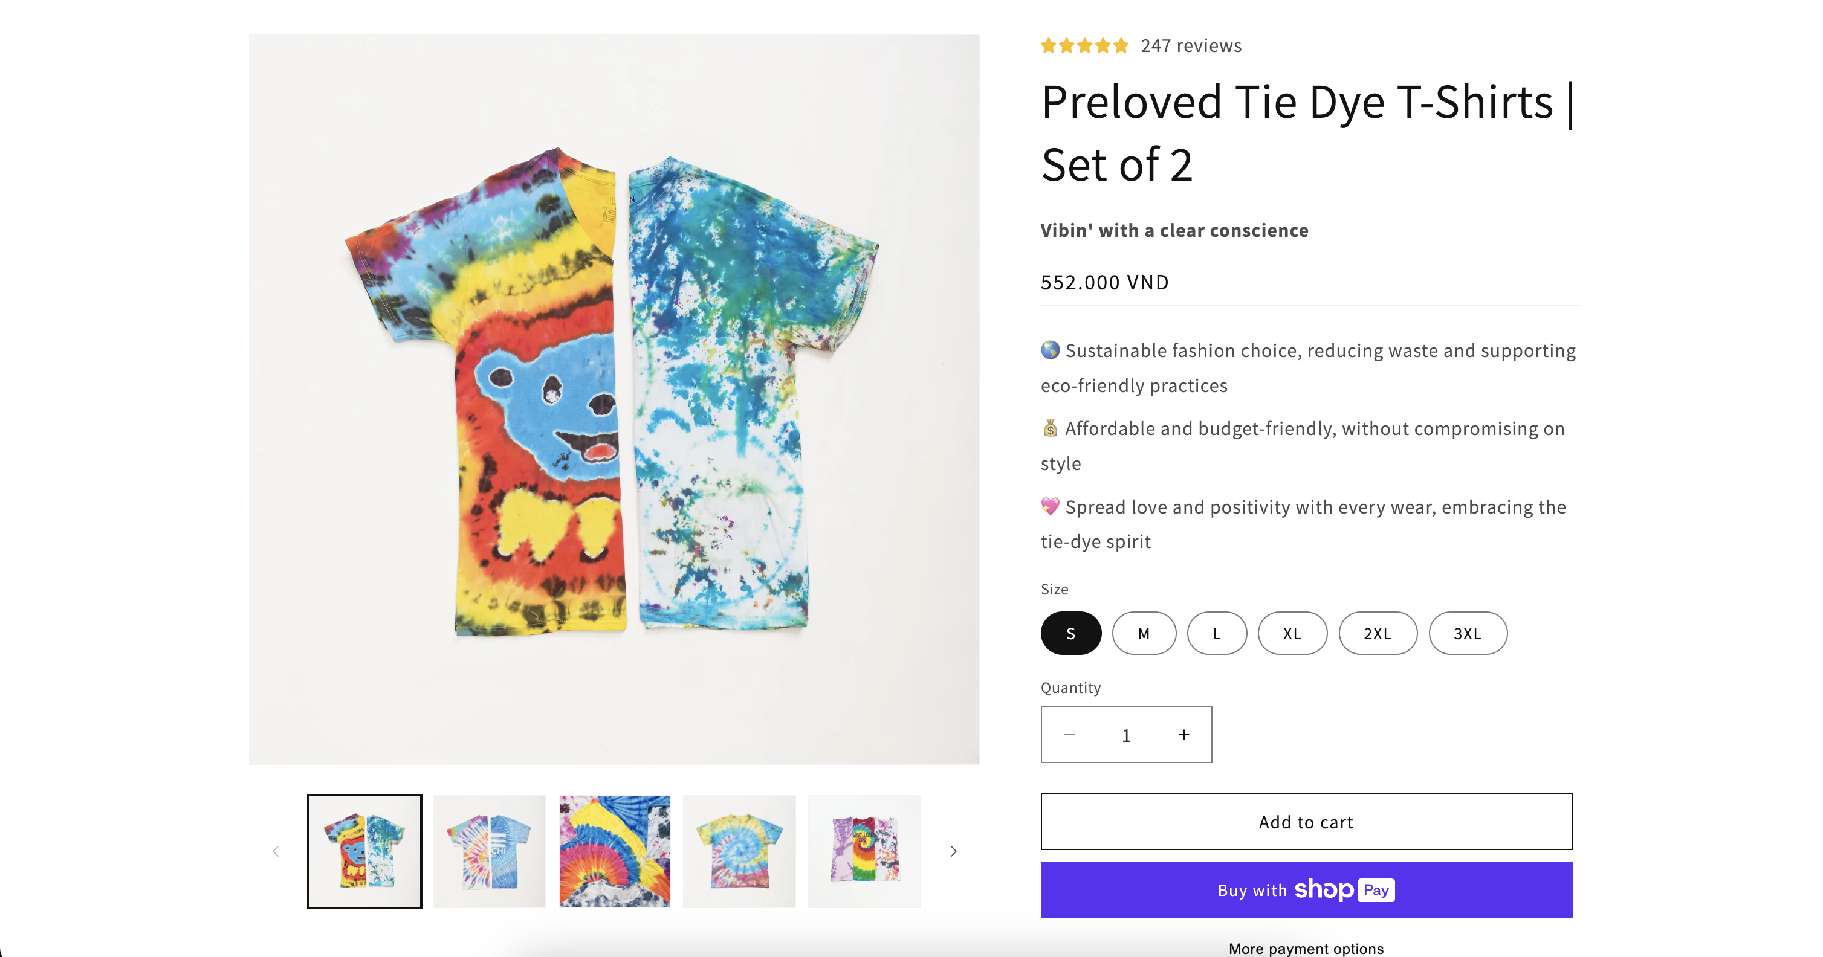The width and height of the screenshot is (1823, 957).
Task: Pick the XL size option
Action: (x=1292, y=633)
